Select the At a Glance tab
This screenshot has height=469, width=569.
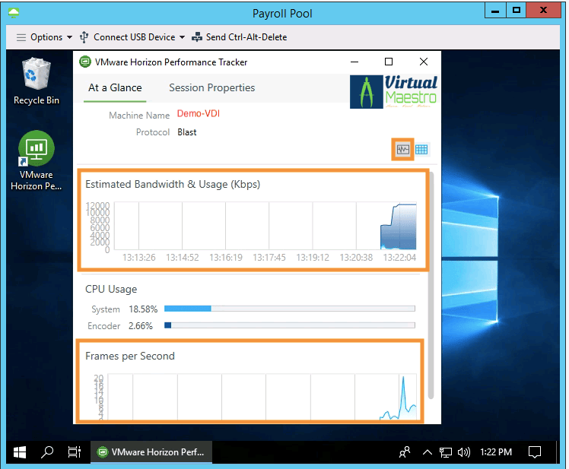coord(115,87)
